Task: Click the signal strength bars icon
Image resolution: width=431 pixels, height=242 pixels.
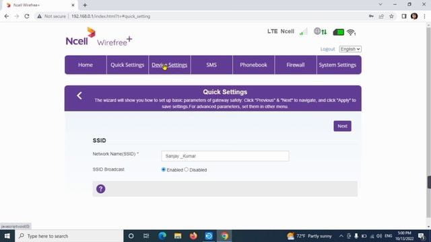Action: click(304, 32)
